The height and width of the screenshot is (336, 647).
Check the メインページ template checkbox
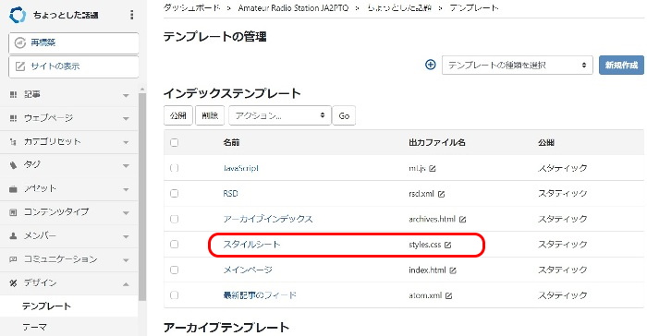[174, 270]
